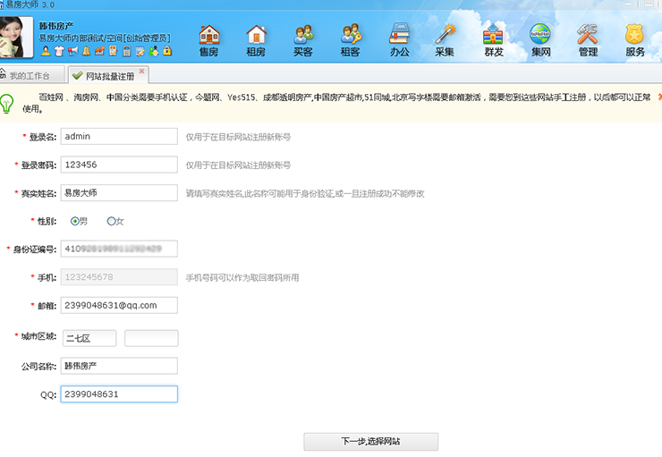Click the 邮箱 email input field

[x=119, y=305]
